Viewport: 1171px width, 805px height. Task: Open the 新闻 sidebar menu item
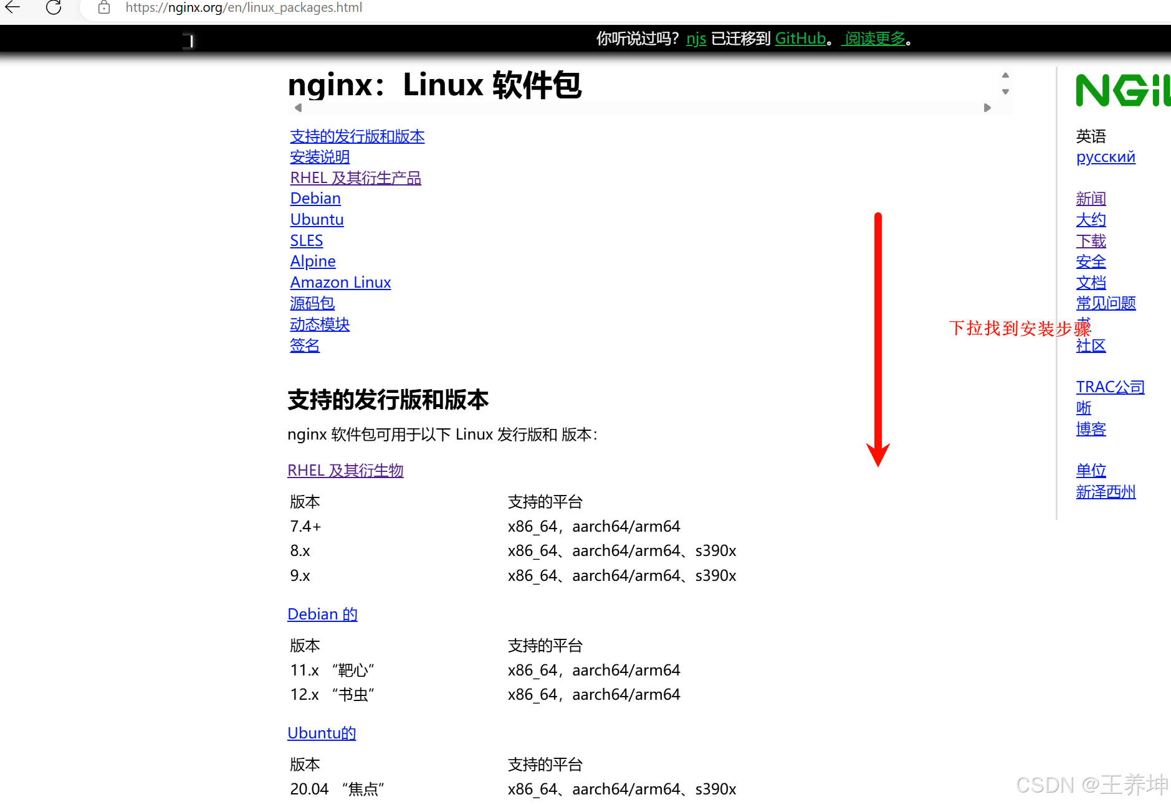tap(1091, 199)
